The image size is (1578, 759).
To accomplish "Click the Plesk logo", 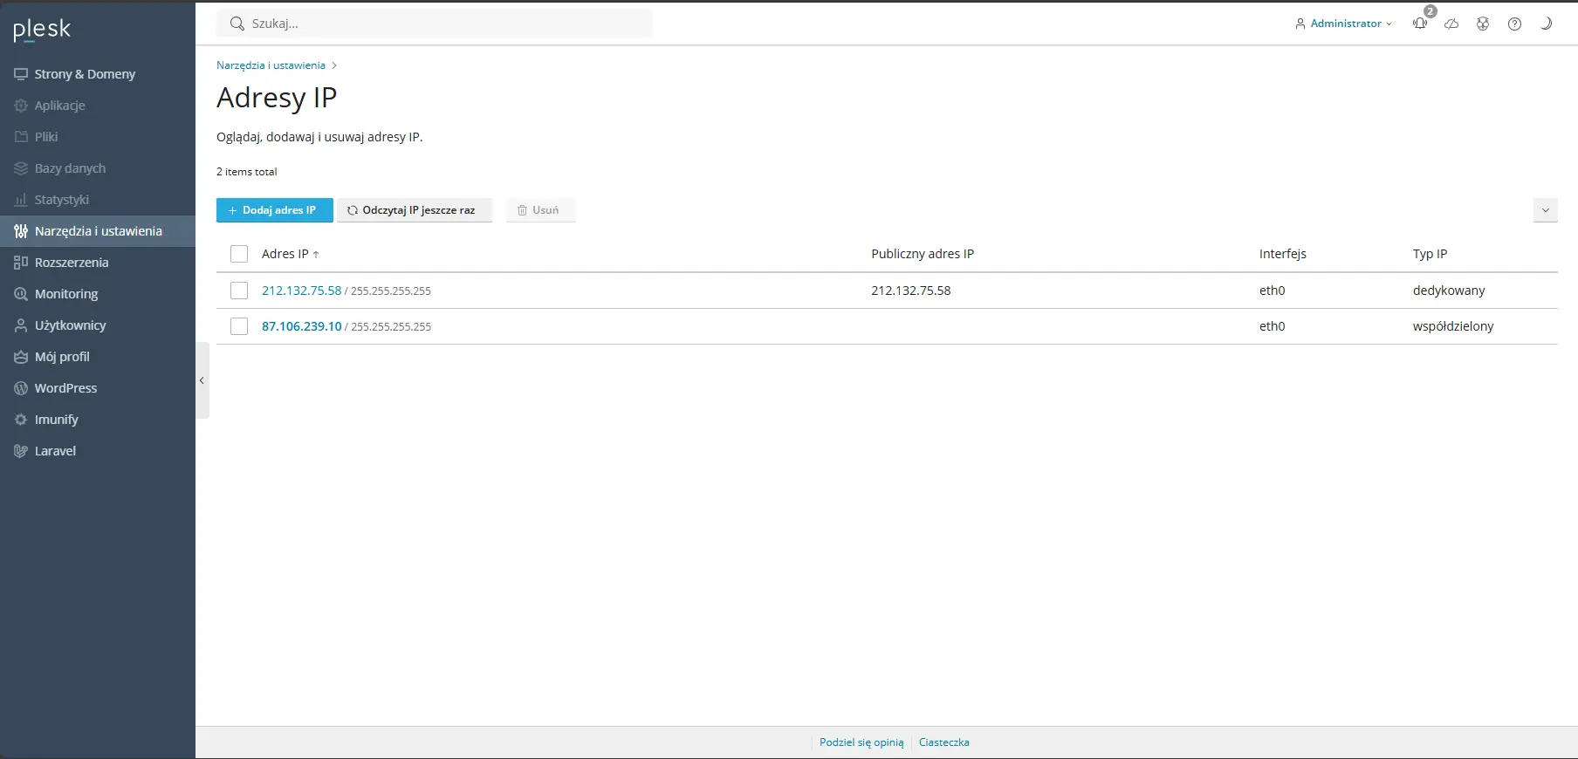I will tap(42, 30).
